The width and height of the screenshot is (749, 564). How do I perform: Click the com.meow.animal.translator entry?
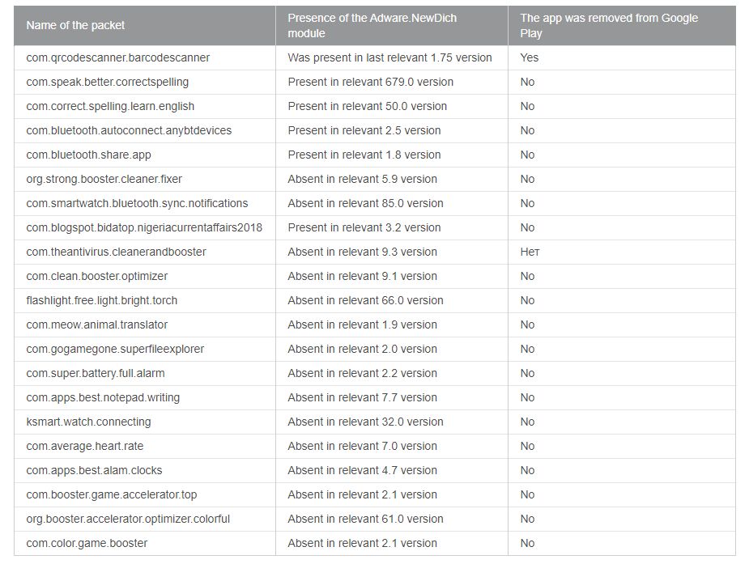(x=96, y=324)
